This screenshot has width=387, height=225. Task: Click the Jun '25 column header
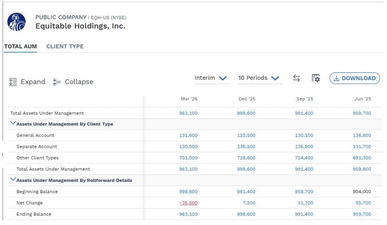363,99
